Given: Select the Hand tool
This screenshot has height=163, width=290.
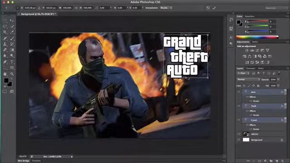Looking at the screenshot, I should click(5, 74).
